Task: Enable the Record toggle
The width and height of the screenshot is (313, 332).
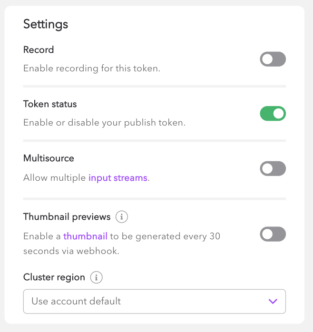Action: [273, 59]
